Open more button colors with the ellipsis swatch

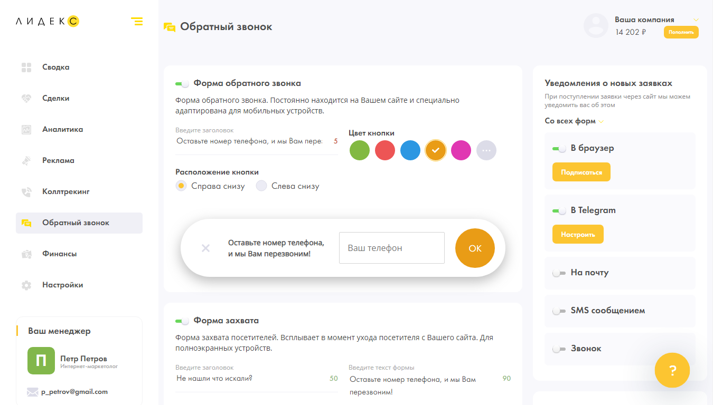(x=486, y=151)
